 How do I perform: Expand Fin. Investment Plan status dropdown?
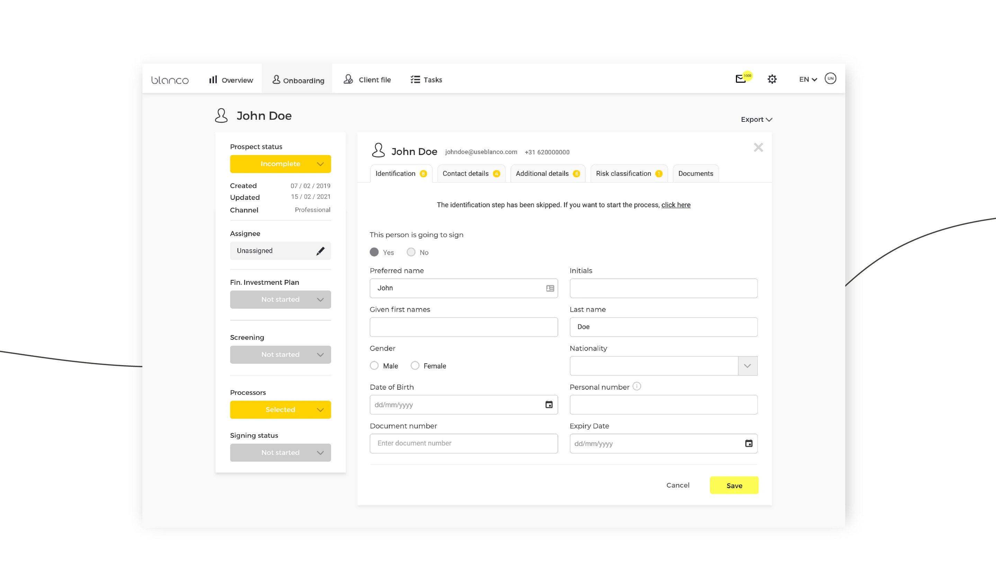[x=280, y=300]
